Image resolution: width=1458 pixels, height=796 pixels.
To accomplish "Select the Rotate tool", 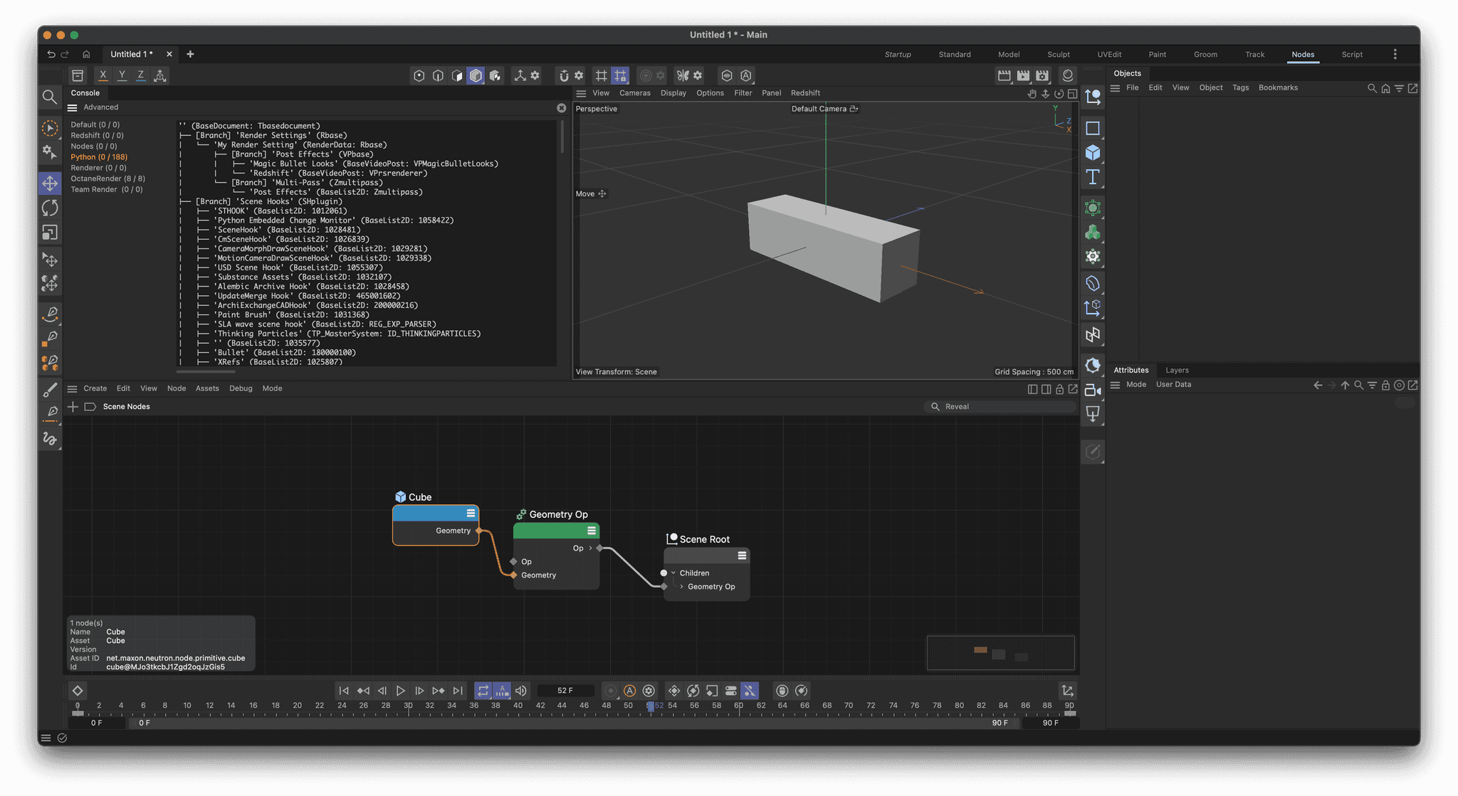I will pyautogui.click(x=50, y=208).
